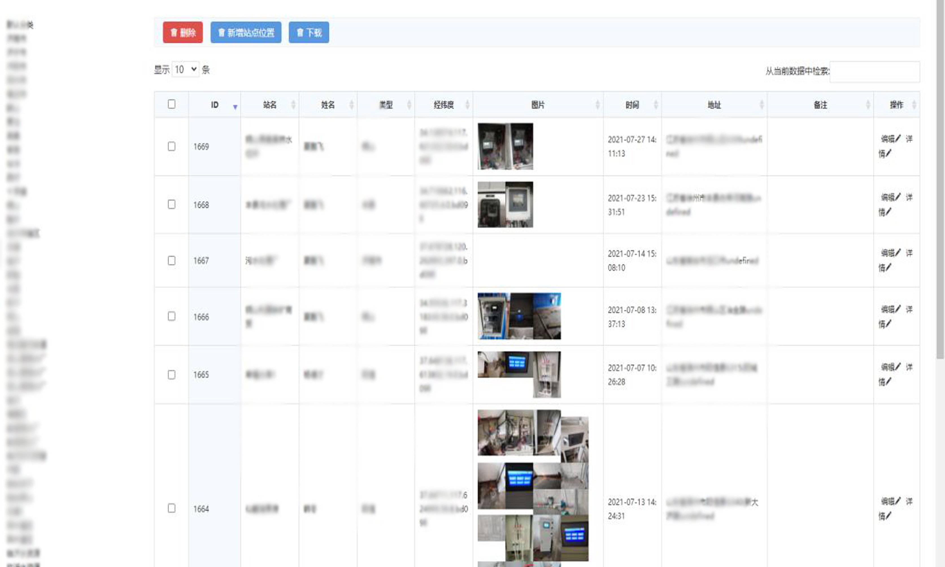The width and height of the screenshot is (945, 567).
Task: Click the icon on the 下载 button
Action: (300, 32)
